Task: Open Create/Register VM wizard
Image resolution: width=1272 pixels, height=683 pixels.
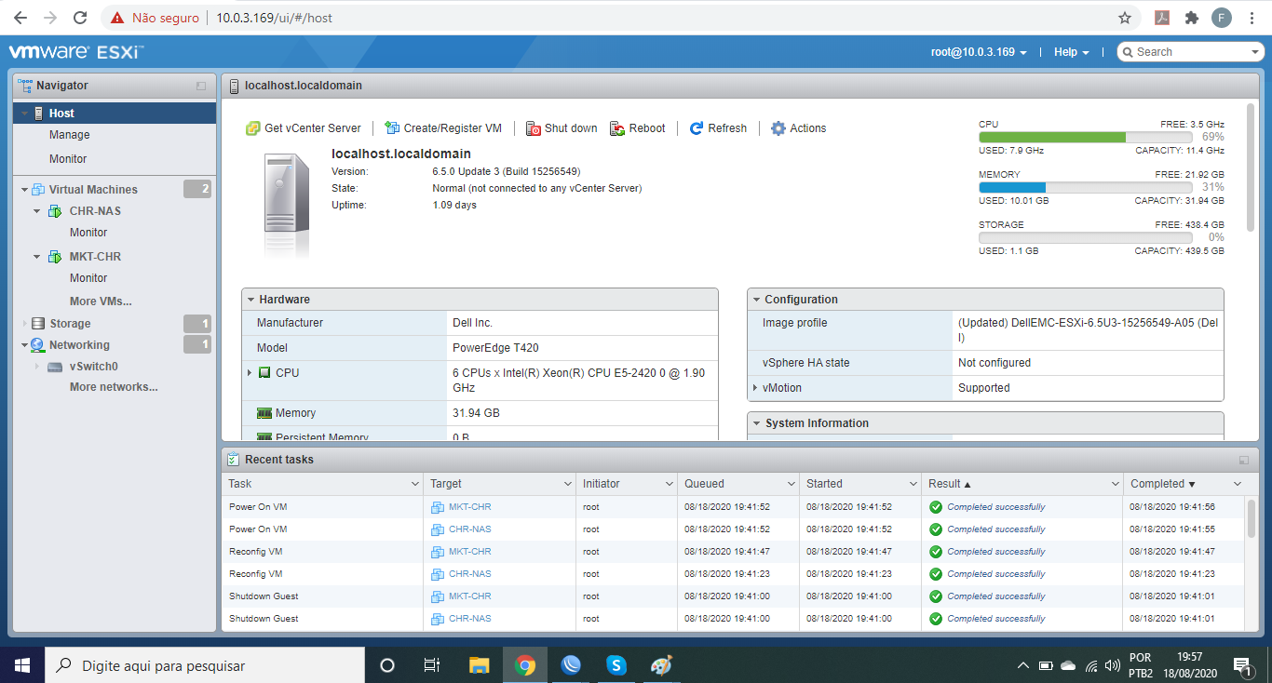Action: (443, 128)
